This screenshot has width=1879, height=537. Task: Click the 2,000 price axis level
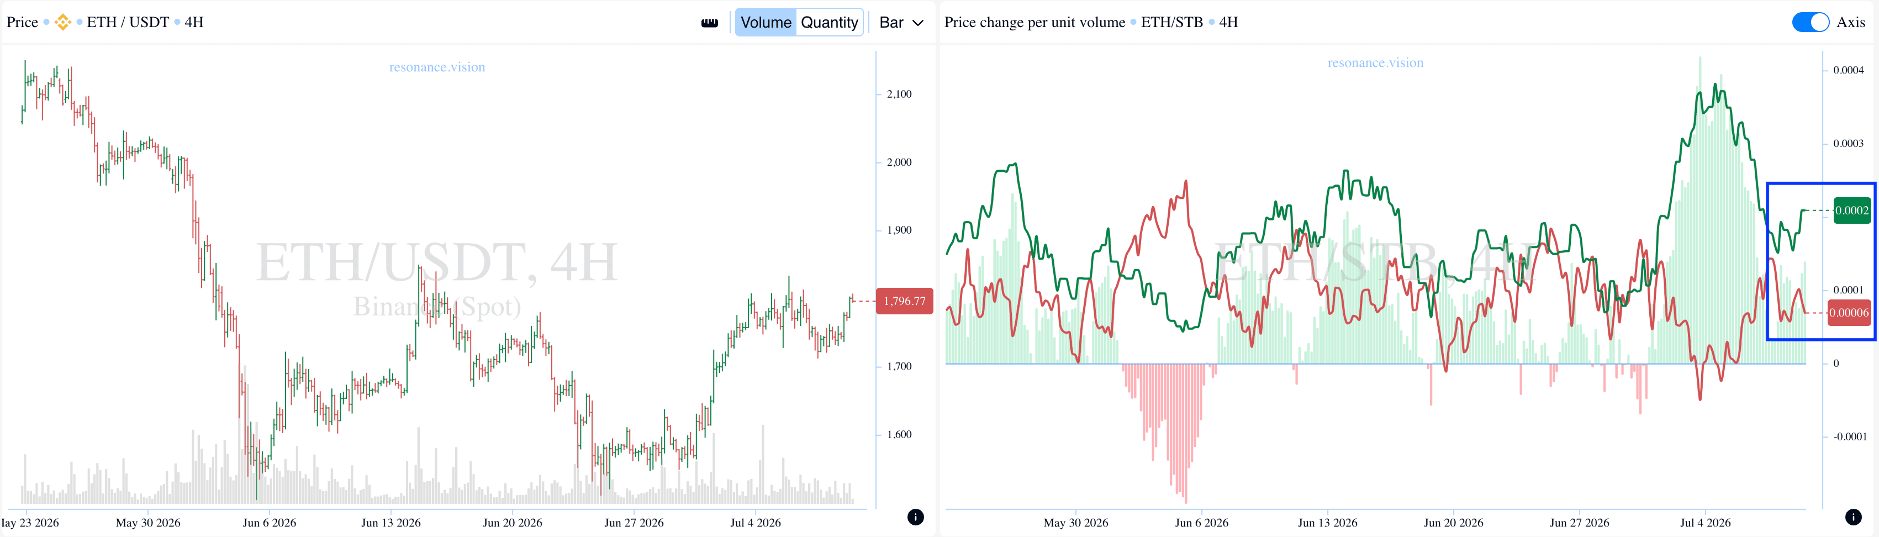(899, 162)
